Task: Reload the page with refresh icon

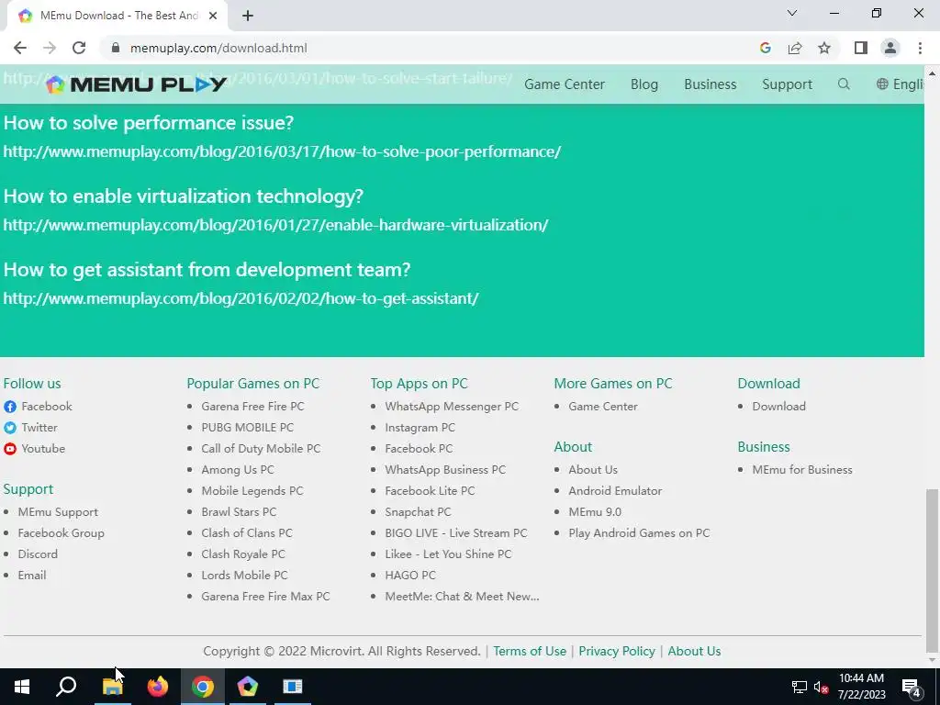Action: [x=79, y=48]
